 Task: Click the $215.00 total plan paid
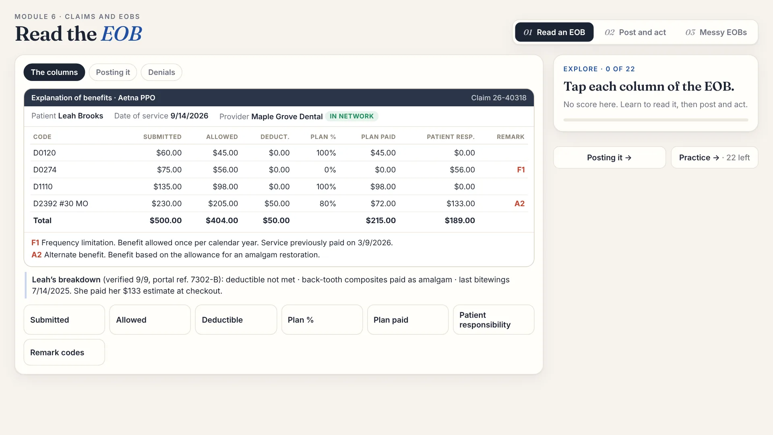click(381, 221)
